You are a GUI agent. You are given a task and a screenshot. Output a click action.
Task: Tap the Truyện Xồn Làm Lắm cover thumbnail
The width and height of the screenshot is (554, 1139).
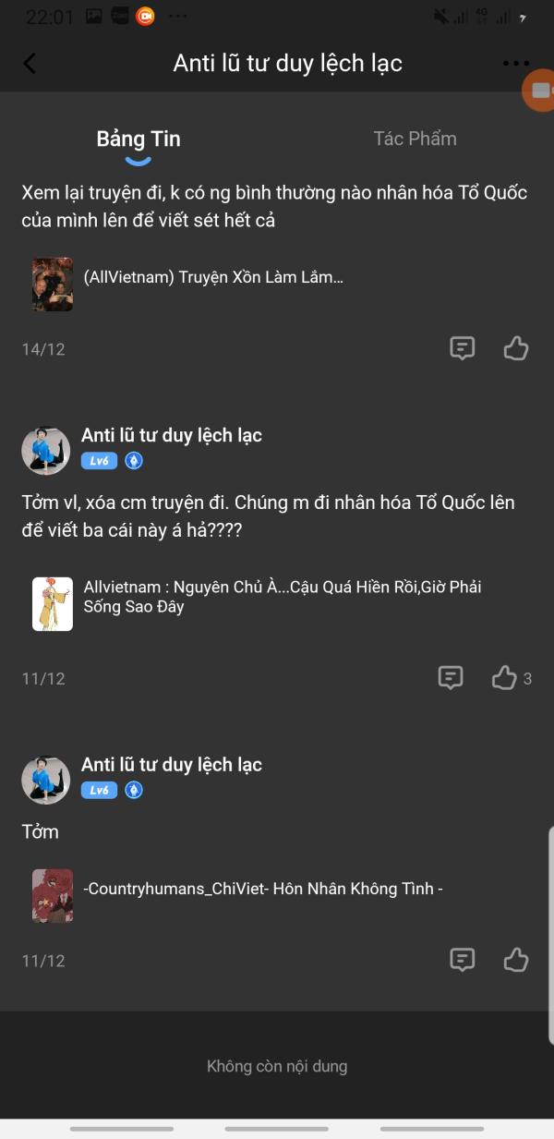[53, 284]
